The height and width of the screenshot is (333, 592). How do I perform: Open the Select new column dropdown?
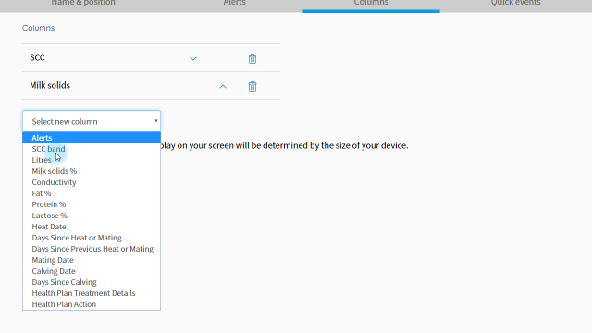[x=92, y=121]
